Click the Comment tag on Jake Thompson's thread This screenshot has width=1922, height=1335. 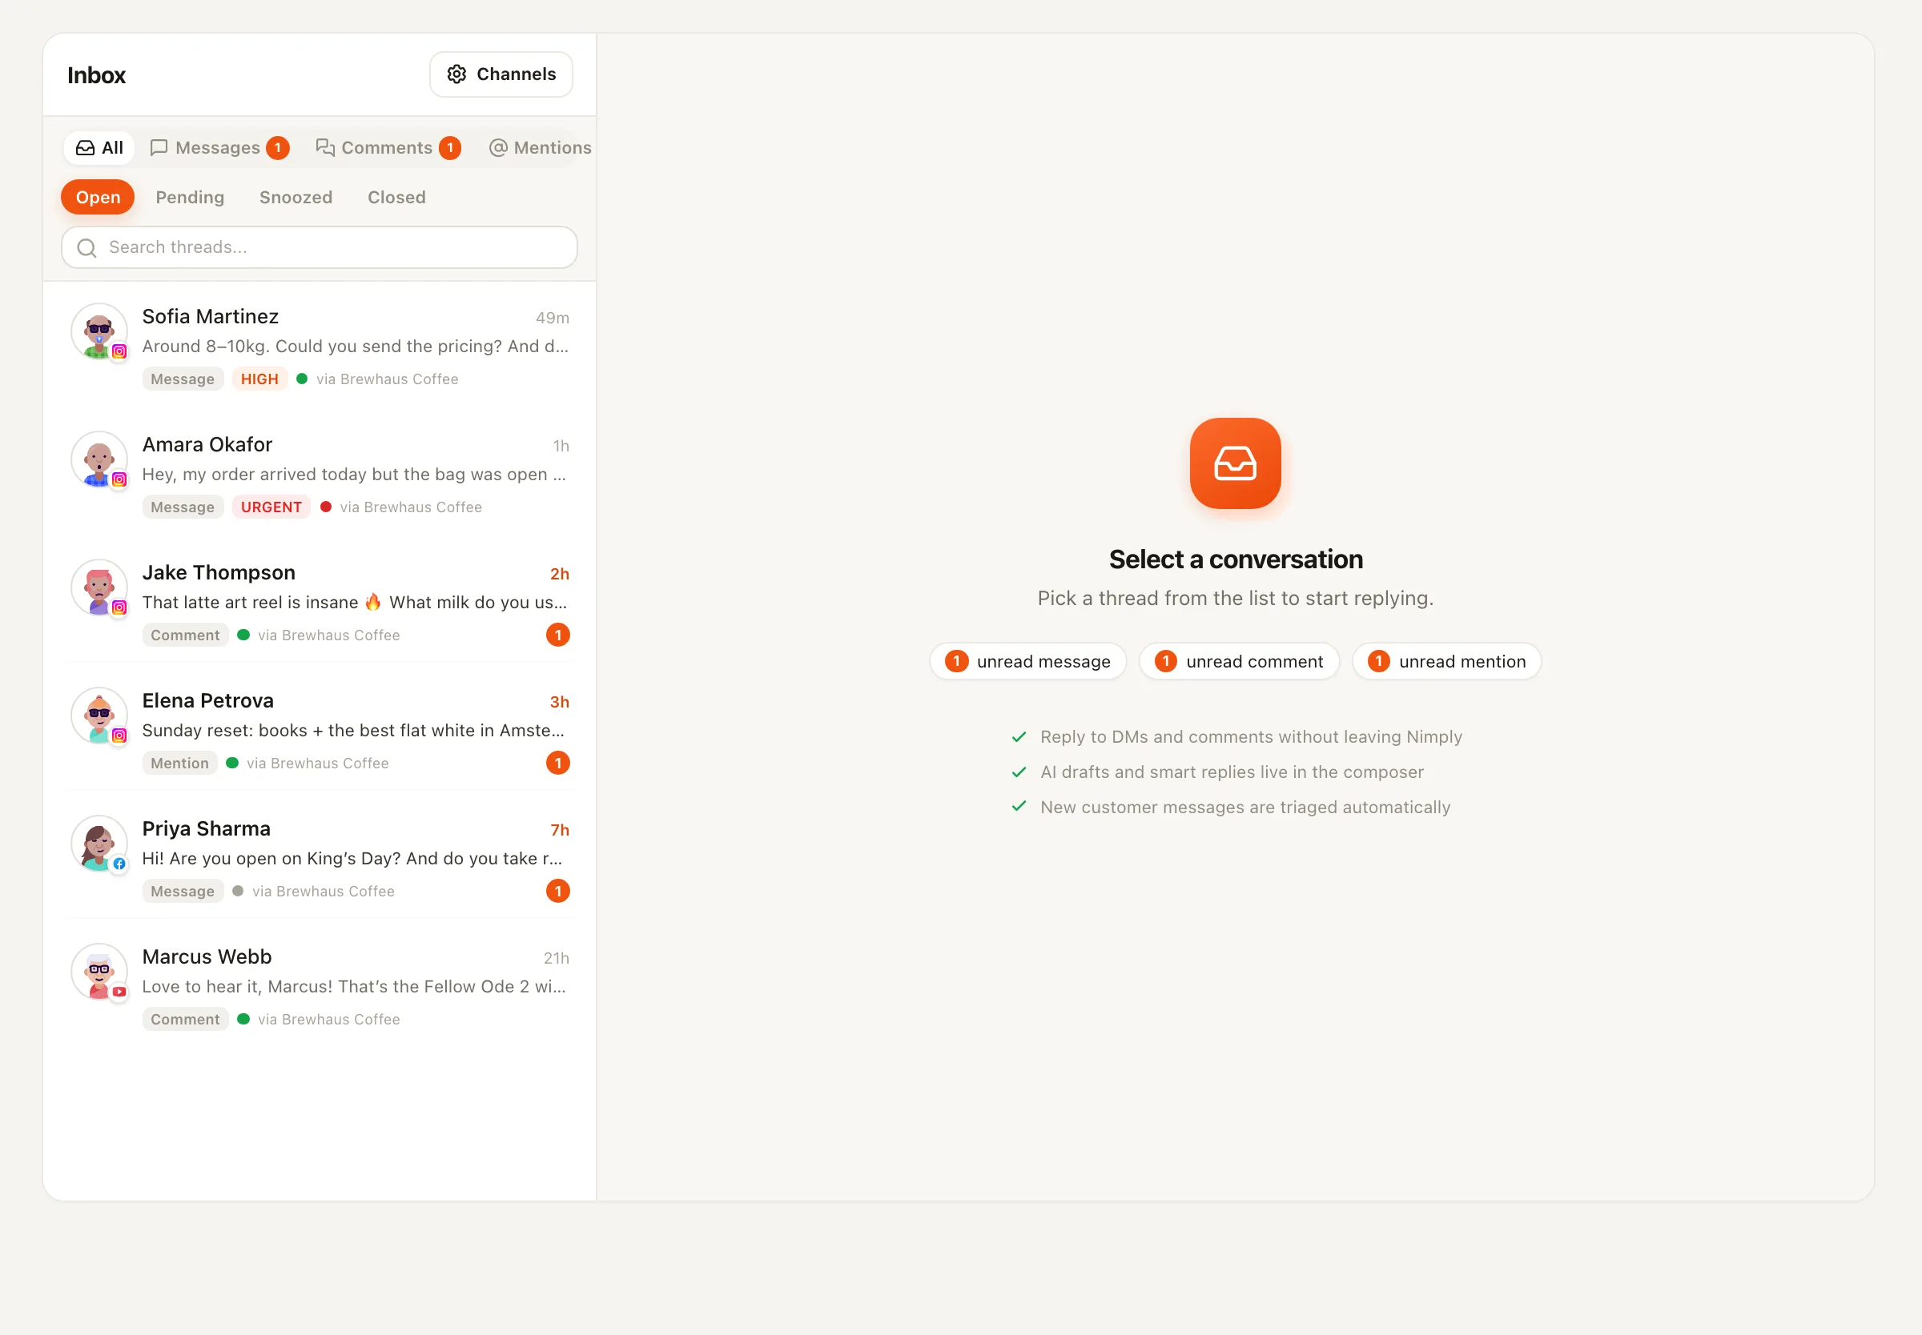pos(185,635)
